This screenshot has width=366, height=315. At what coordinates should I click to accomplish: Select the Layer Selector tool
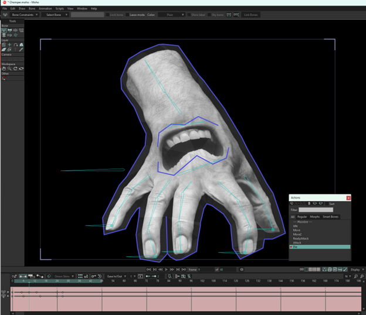point(10,50)
